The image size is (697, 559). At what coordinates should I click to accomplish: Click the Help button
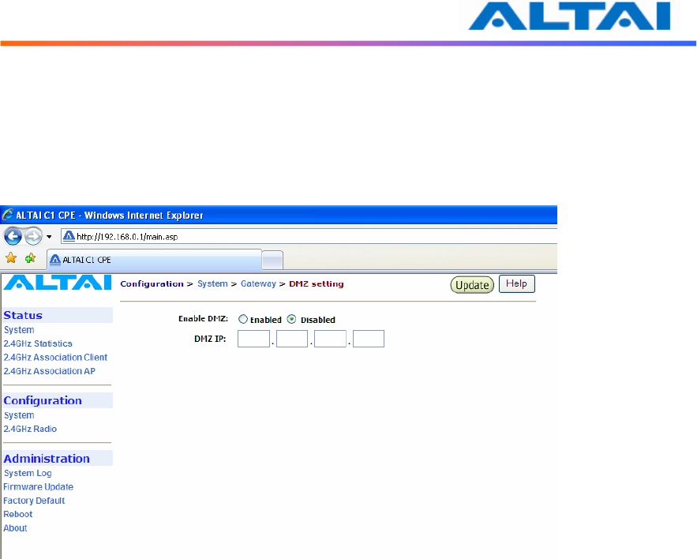[x=516, y=283]
